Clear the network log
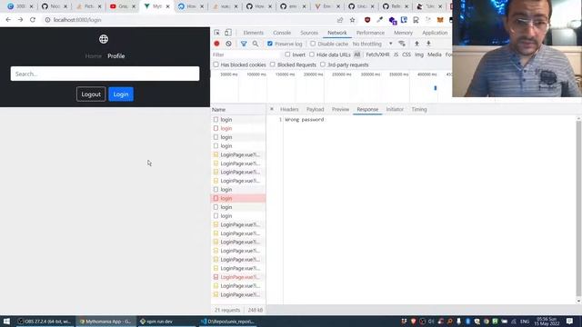 point(228,44)
